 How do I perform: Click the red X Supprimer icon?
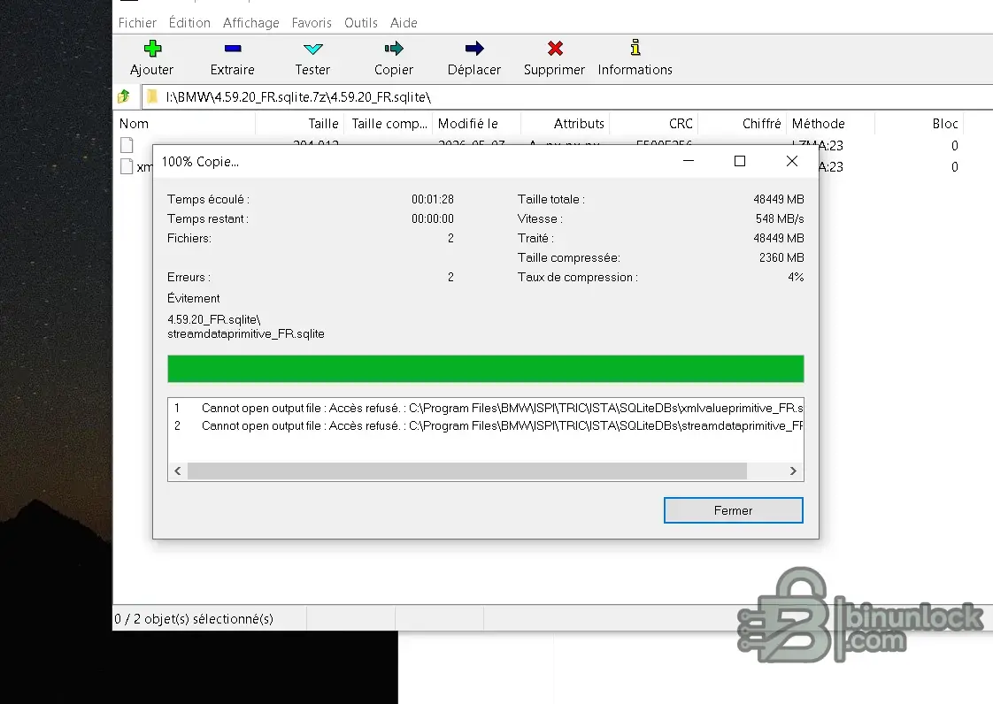555,49
